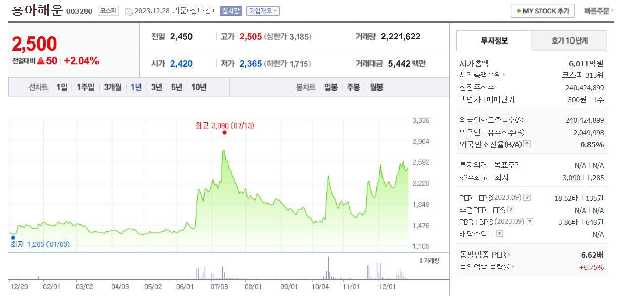Click the red up-triangle next to 50

40,61
